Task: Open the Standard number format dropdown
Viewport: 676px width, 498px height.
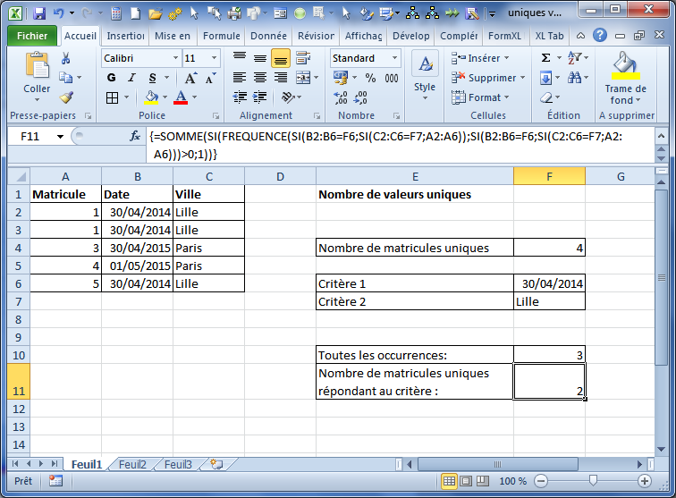Action: tap(394, 58)
